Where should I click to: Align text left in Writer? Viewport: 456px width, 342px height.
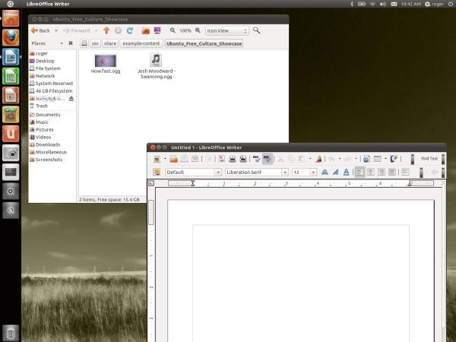click(x=359, y=173)
